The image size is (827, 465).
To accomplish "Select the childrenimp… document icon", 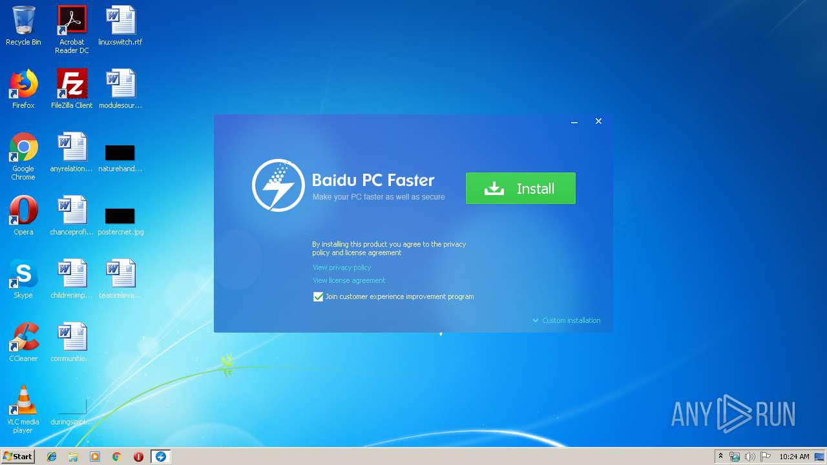I will pyautogui.click(x=72, y=279).
